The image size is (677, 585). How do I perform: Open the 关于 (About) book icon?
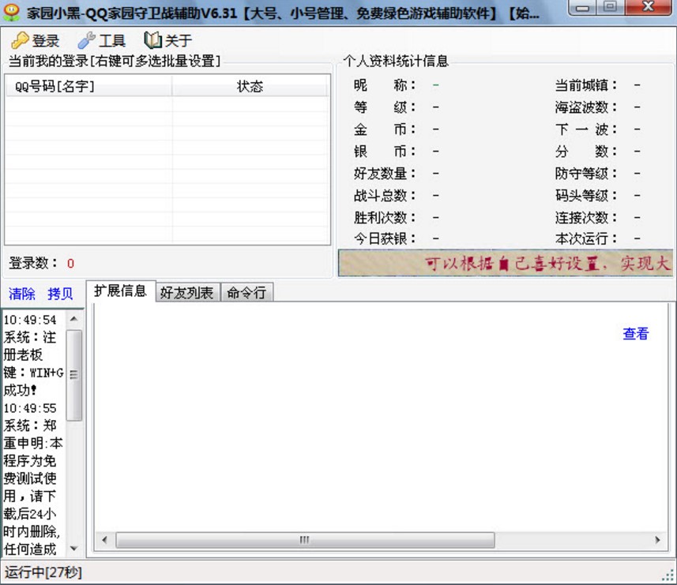(154, 39)
